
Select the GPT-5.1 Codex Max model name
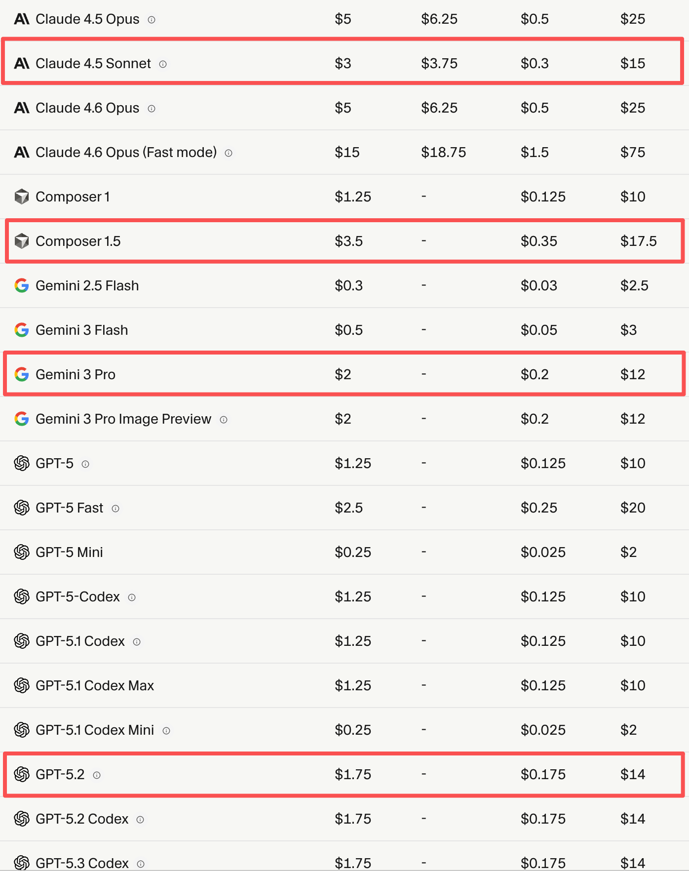point(95,685)
